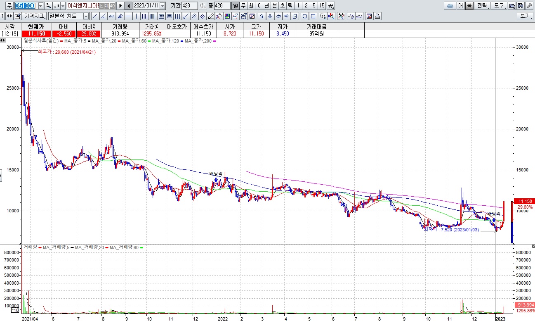
Task: Click the right arrow marker tool
Action: pyautogui.click(x=287, y=16)
